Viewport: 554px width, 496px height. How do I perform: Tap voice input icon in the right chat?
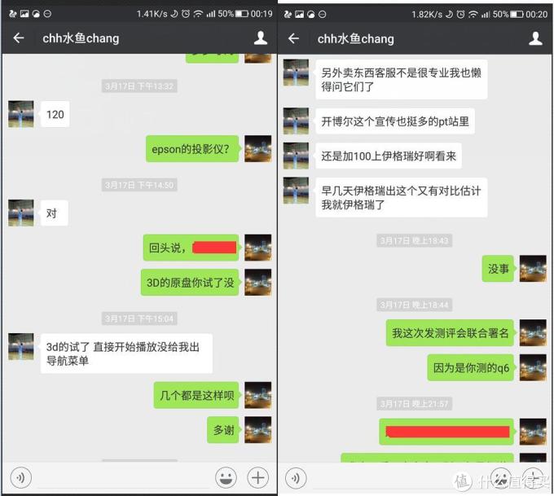click(296, 478)
